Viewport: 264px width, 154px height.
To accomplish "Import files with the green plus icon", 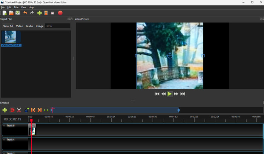I will click(x=39, y=13).
